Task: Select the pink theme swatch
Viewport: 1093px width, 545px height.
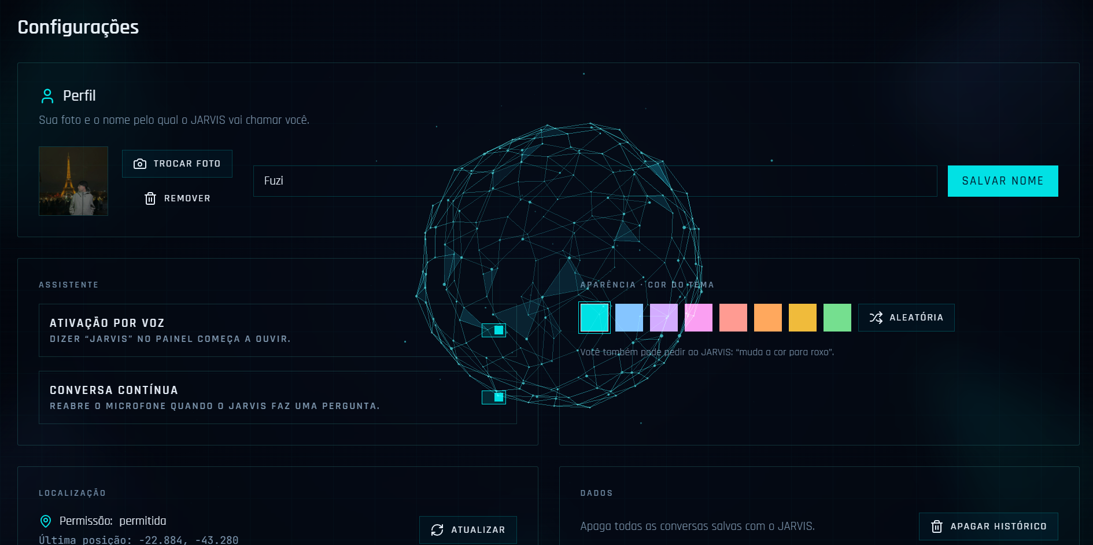Action: tap(699, 318)
